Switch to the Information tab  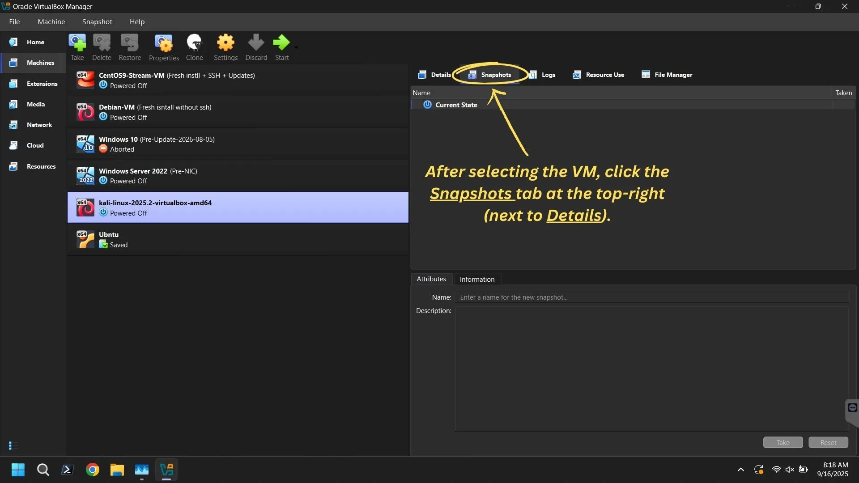pyautogui.click(x=477, y=279)
